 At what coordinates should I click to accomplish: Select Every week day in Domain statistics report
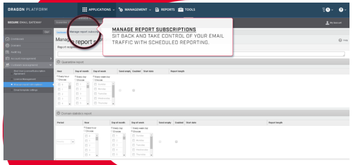pyautogui.click(x=132, y=128)
